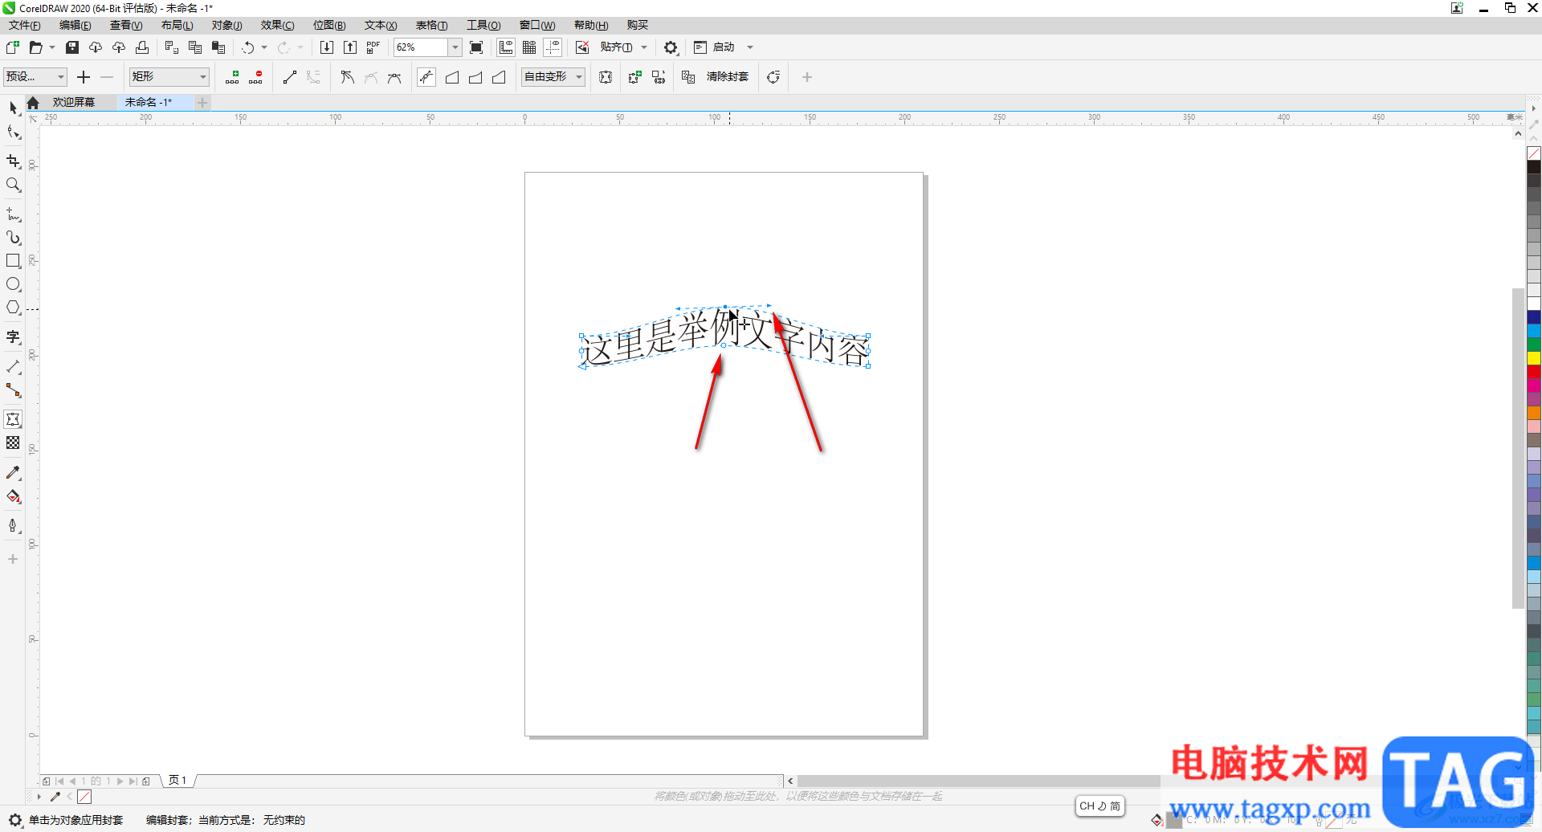Convert the segment to a line
The height and width of the screenshot is (832, 1542).
290,77
